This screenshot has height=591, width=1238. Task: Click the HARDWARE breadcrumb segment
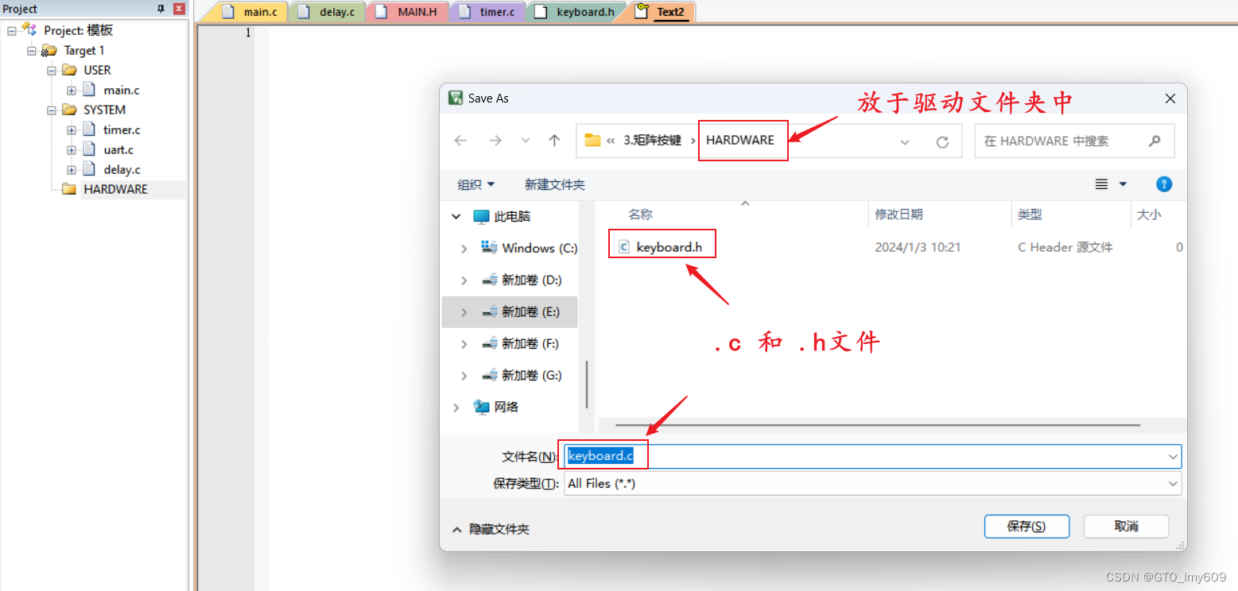[740, 140]
